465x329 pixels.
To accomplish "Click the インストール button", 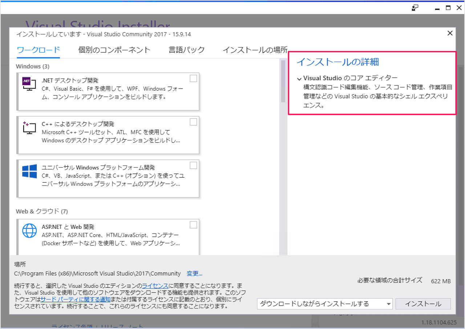I will click(423, 304).
